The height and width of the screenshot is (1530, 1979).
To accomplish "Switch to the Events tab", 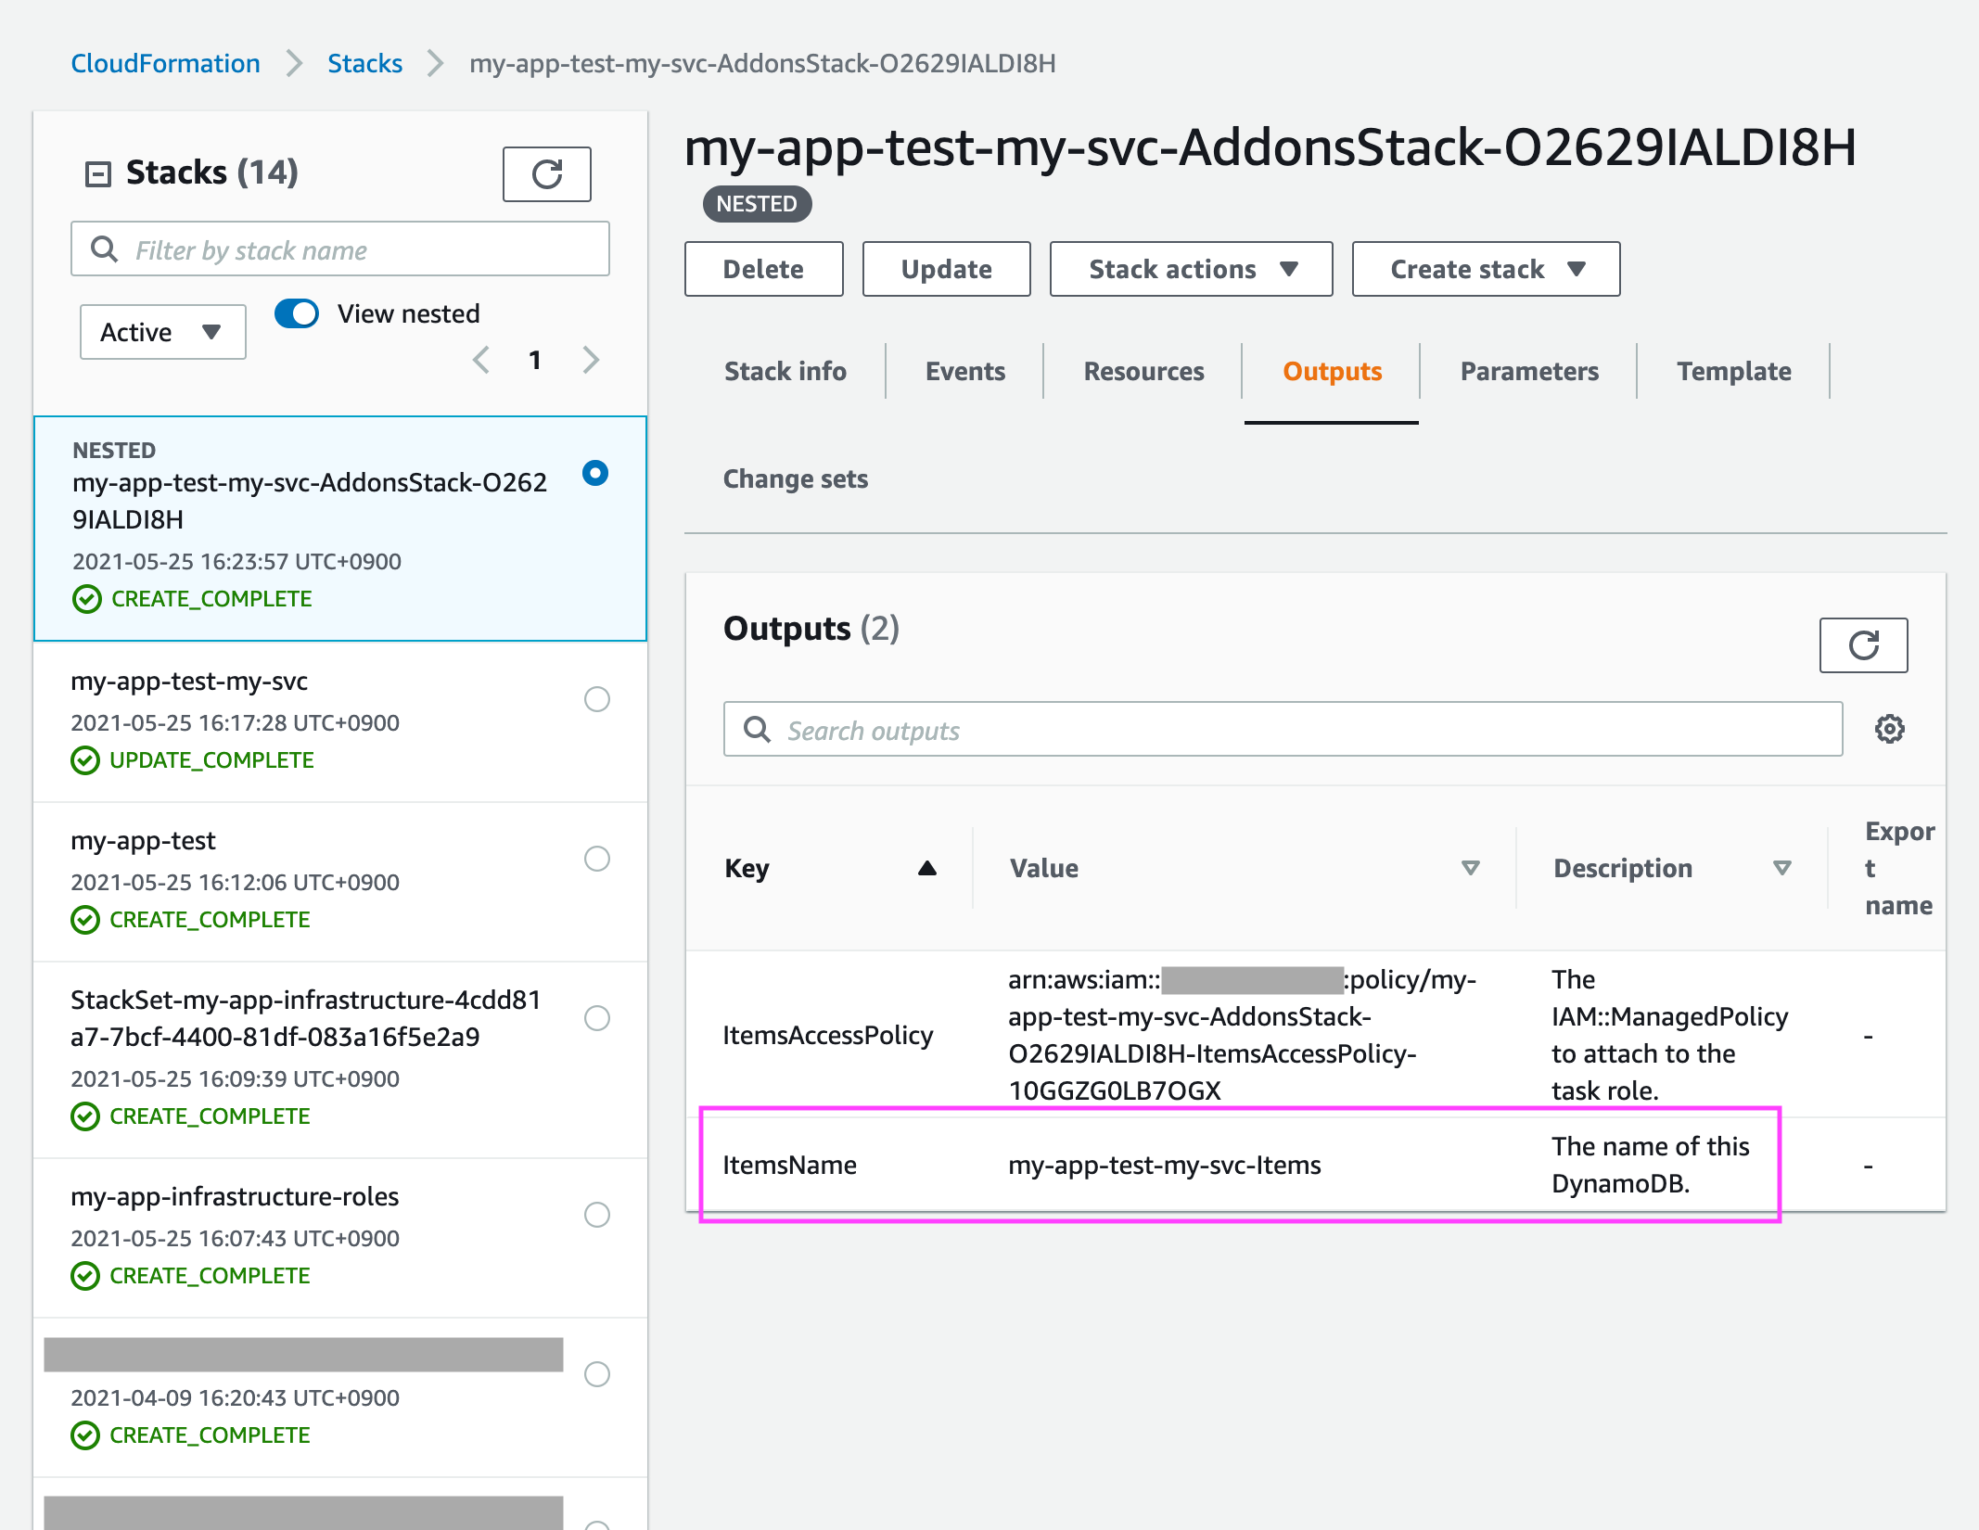I will (964, 372).
